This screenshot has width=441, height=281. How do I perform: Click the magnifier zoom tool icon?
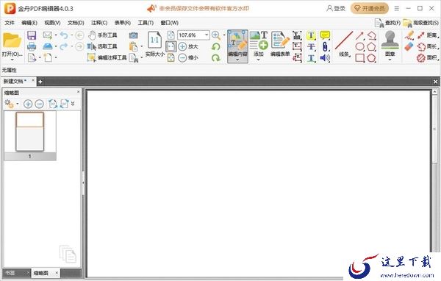coord(215,35)
